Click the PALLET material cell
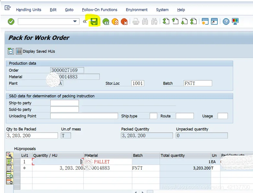The width and height of the screenshot is (253, 193). [x=108, y=162]
